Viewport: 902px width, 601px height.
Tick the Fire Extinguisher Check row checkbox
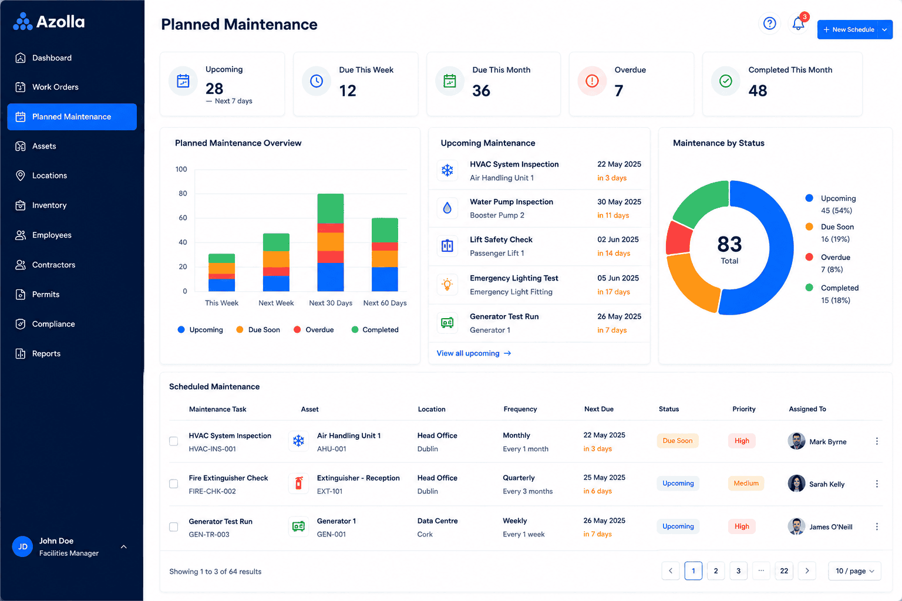(x=174, y=484)
